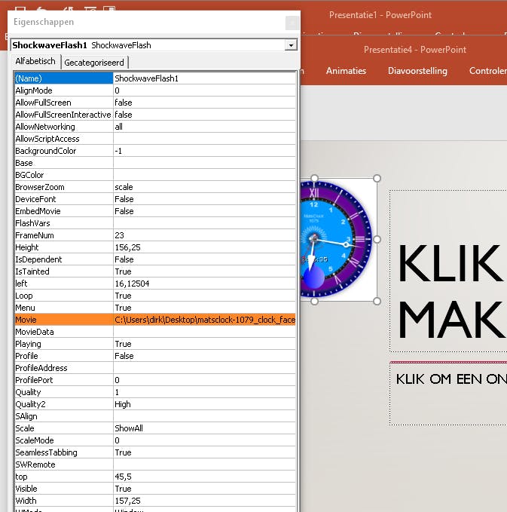The image size is (507, 512).
Task: Select the highlighted Movie property label
Action: click(64, 320)
